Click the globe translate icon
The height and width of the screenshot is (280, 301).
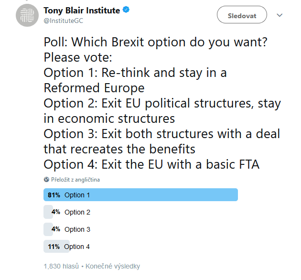(46, 179)
